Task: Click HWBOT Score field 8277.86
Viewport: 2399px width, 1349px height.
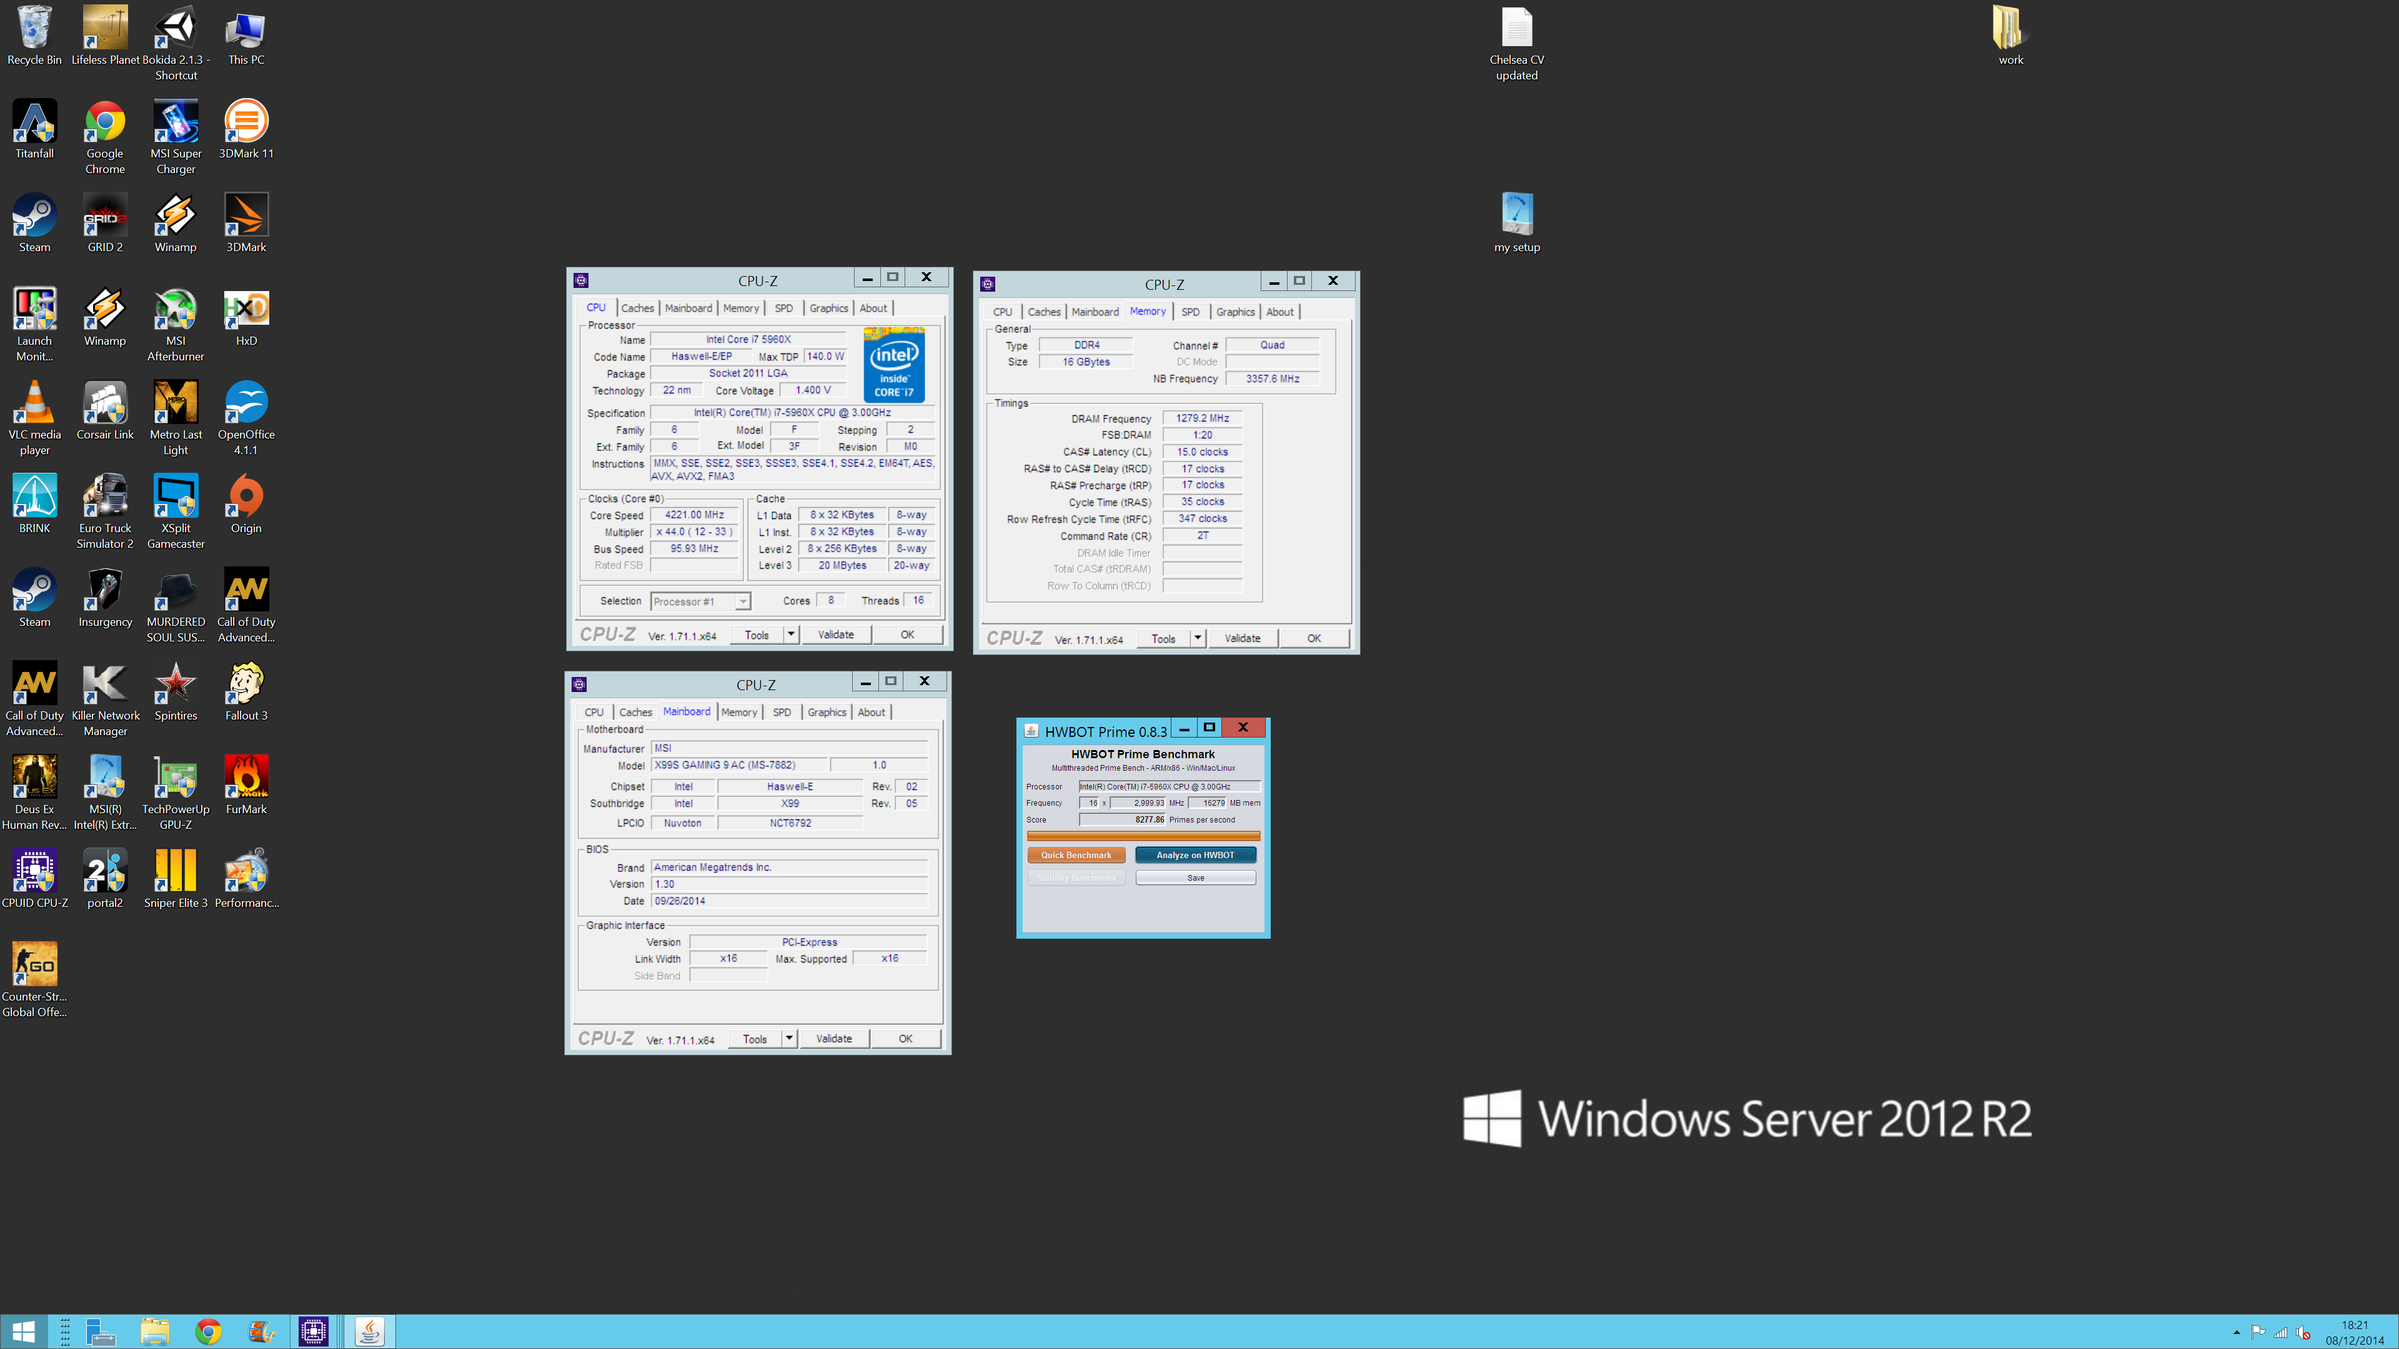Action: pos(1122,820)
